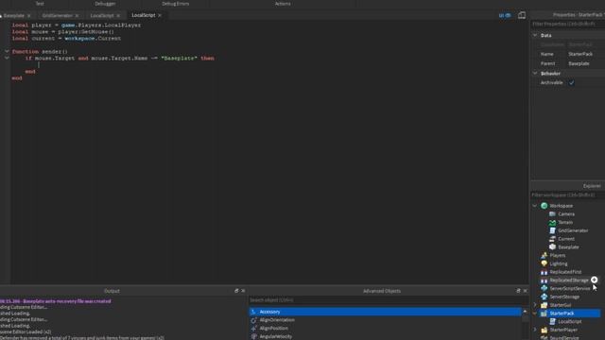Close the GridGenerator tab
Image resolution: width=605 pixels, height=340 pixels.
77,16
